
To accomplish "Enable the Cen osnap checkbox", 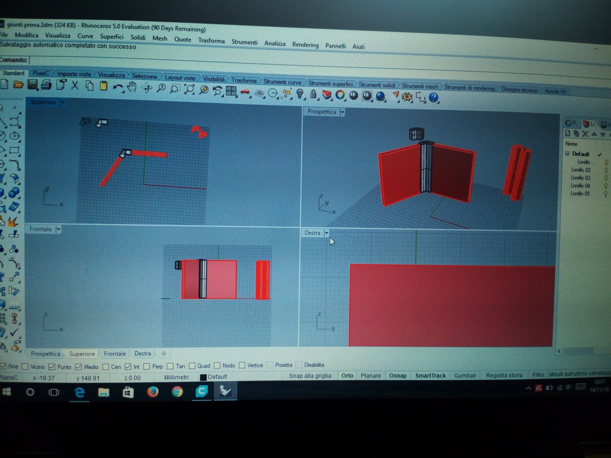I will point(105,366).
